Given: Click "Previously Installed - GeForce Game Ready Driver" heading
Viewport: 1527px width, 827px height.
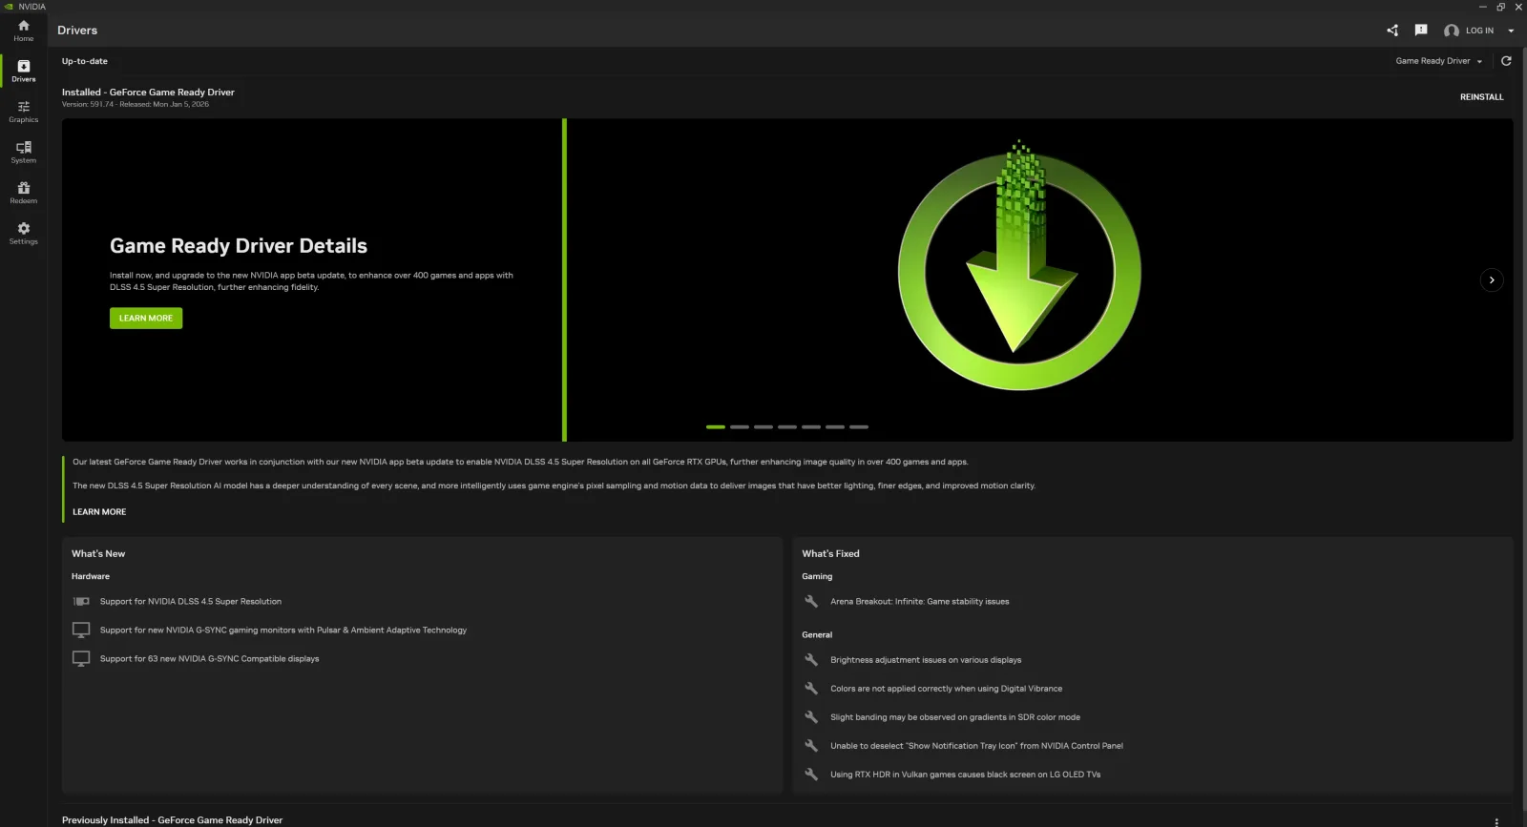Looking at the screenshot, I should (x=173, y=820).
